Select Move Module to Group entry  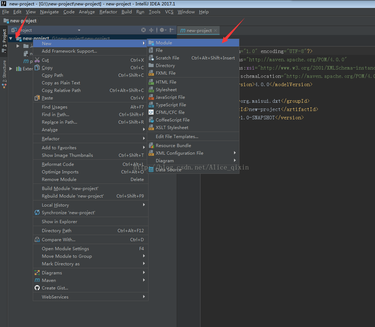coord(91,256)
